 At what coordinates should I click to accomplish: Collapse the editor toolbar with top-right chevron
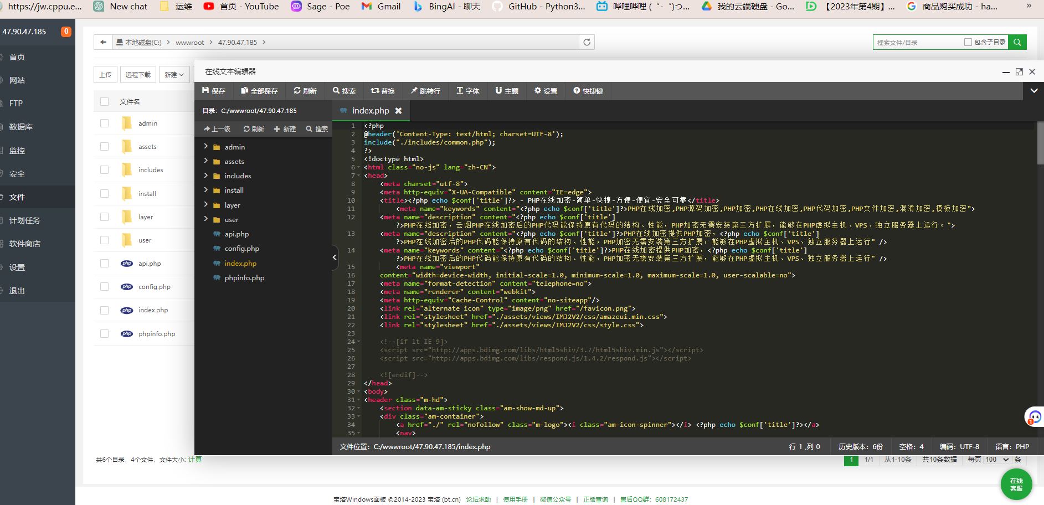click(x=1034, y=91)
